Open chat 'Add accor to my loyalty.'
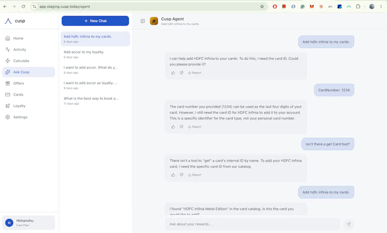Viewport: 387px width, 233px height. [x=95, y=54]
